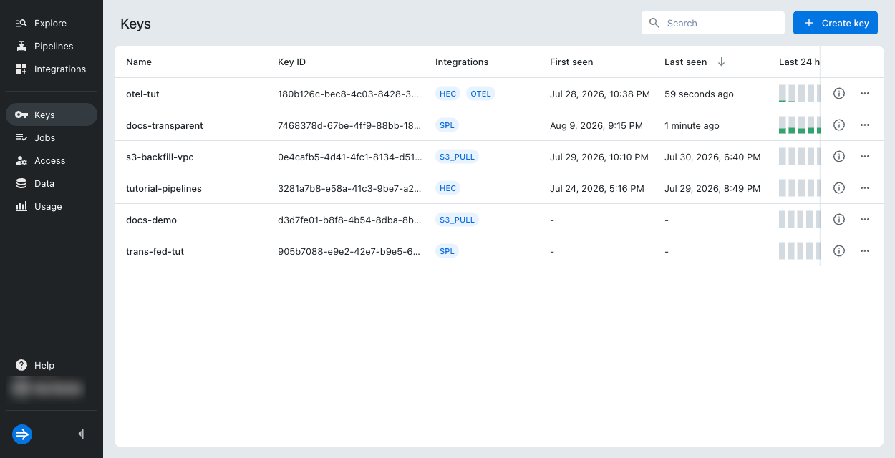
Task: Click key ID 905b7088-e9e2-42e7-b9e5-6...
Action: click(x=349, y=251)
